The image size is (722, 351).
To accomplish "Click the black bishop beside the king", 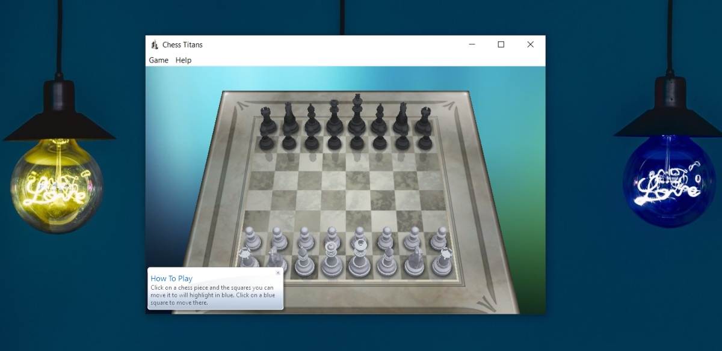I will pos(380,119).
